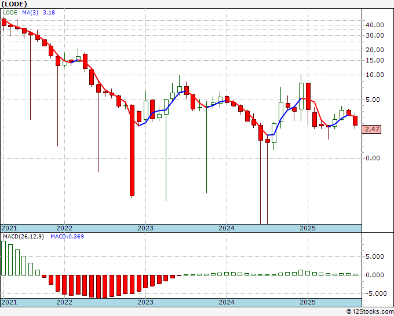Viewport: 394px width, 316px height.
Task: Click the (LODE) chart title
Action: (x=14, y=4)
